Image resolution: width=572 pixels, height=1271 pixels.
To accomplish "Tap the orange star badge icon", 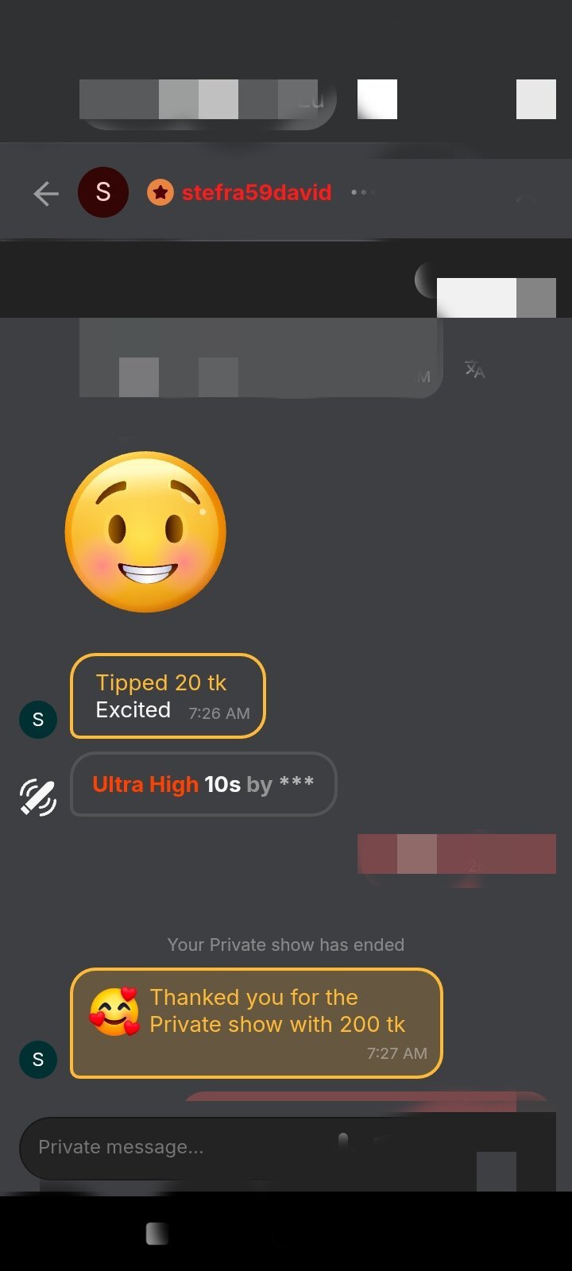I will (x=160, y=192).
